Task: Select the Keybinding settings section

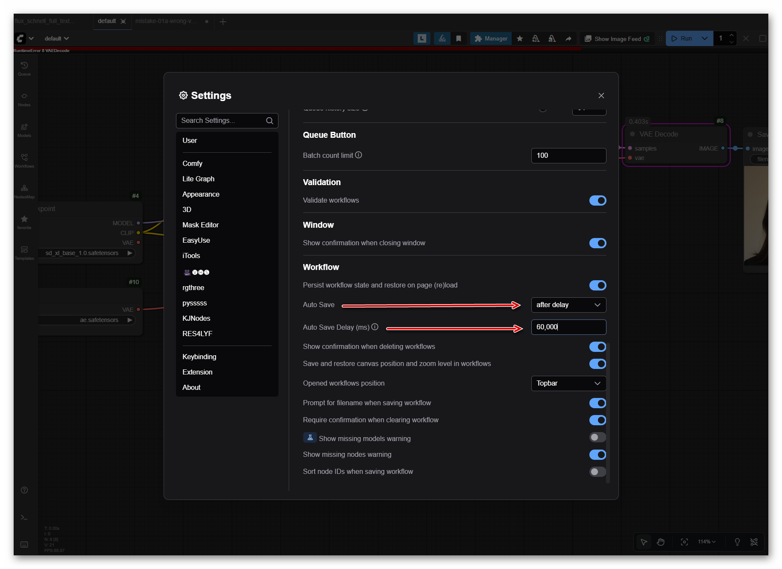Action: click(199, 357)
